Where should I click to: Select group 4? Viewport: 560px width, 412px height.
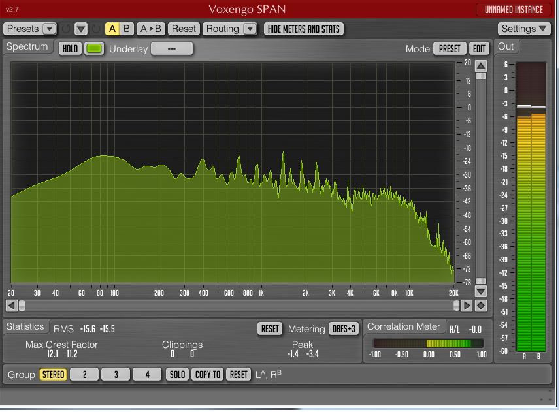[x=148, y=375]
